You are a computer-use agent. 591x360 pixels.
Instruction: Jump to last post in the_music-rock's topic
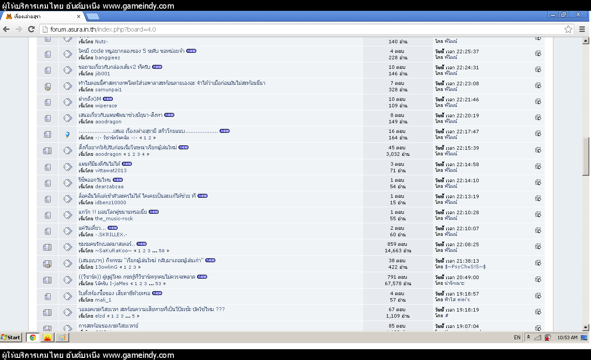538,215
